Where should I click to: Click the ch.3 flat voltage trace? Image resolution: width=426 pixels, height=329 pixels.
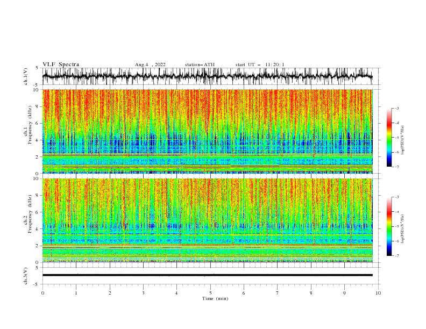(x=207, y=275)
